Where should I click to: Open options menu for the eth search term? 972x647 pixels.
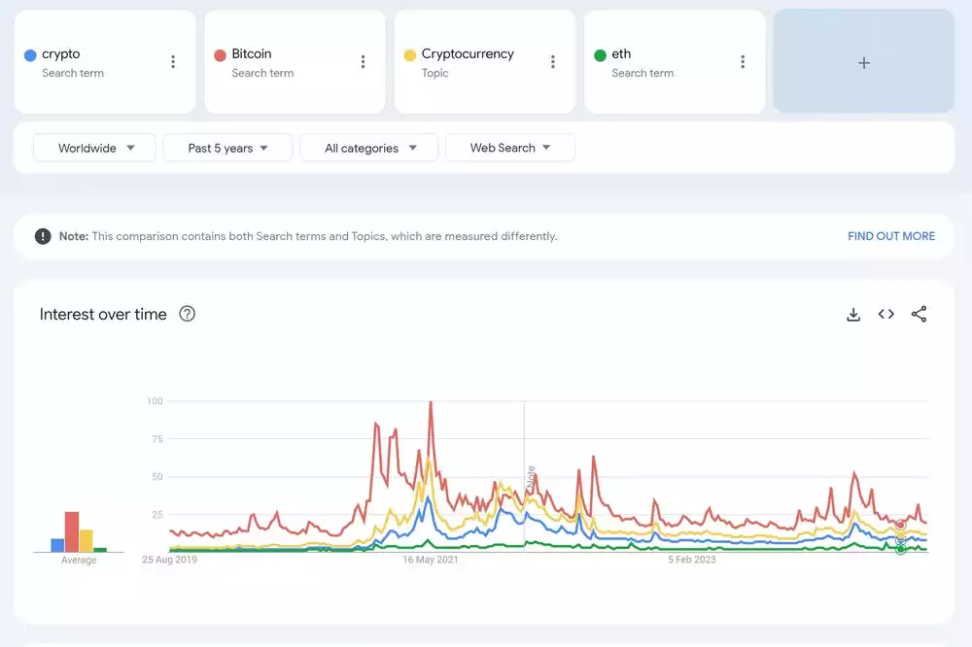pos(743,61)
